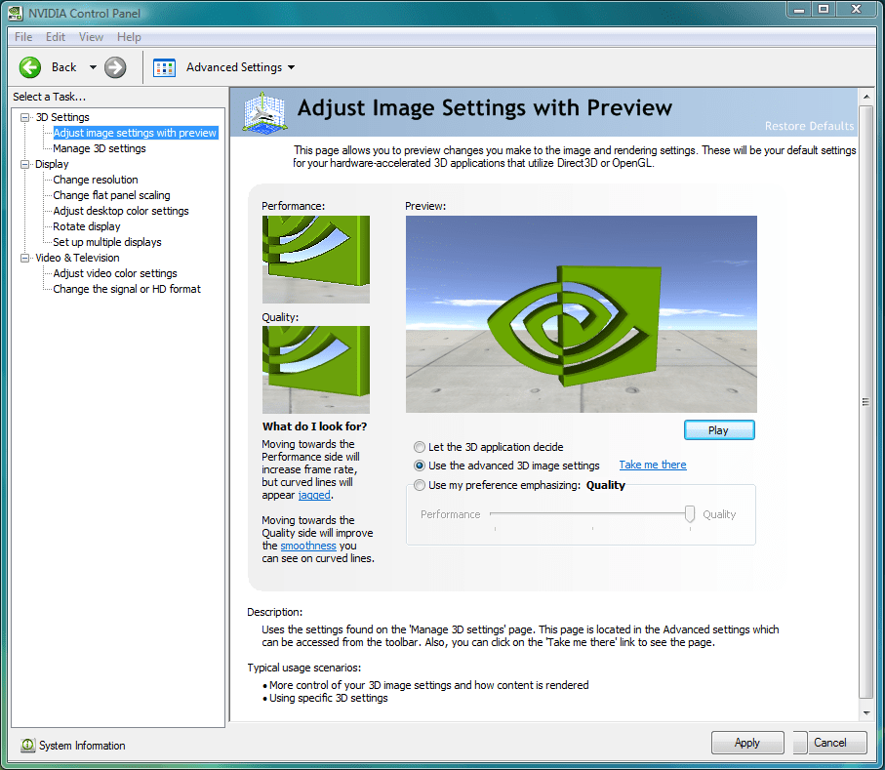Viewport: 885px width, 770px height.
Task: Enable 'Use the advanced 3D image settings'
Action: tap(419, 466)
